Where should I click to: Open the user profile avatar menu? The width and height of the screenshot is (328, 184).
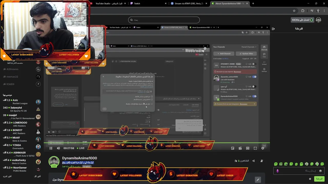tap(319, 20)
